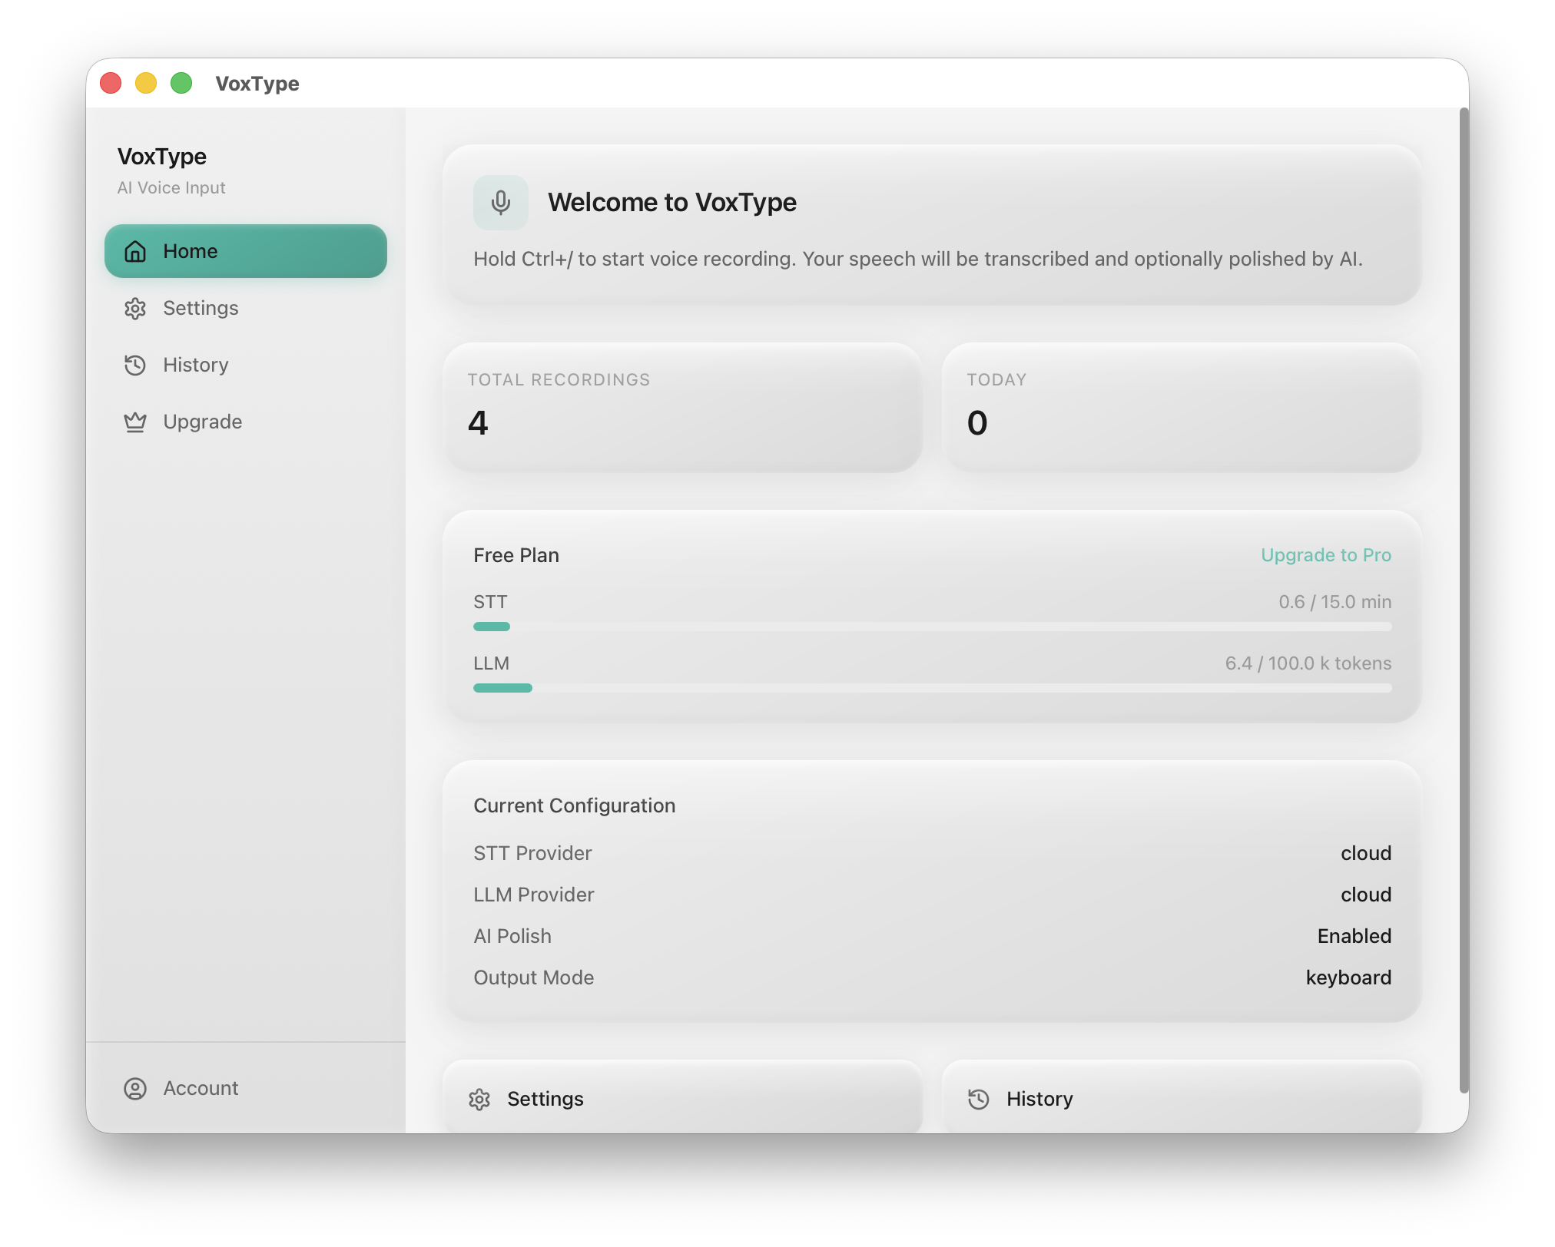Viewport: 1555px width, 1247px height.
Task: Click the microphone icon beside Welcome heading
Action: coord(500,203)
